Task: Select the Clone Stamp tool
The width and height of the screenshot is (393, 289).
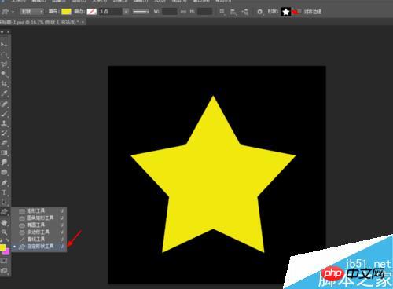Action: point(4,123)
